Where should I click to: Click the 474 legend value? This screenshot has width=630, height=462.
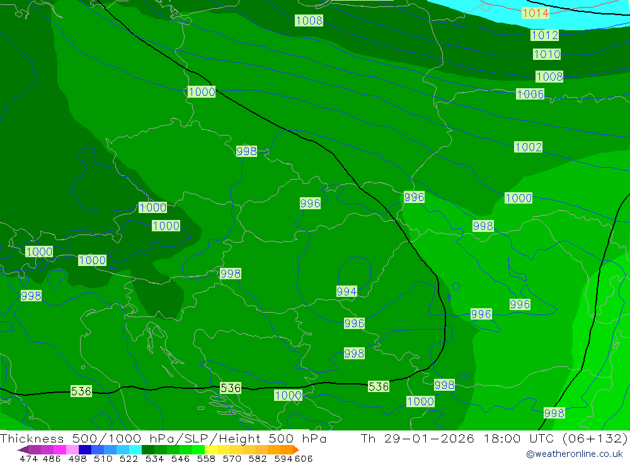(x=28, y=458)
